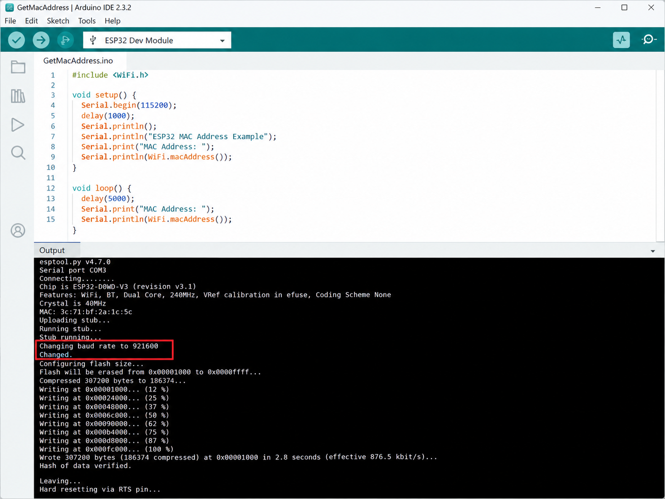
Task: Select the Output panel tab
Action: click(52, 250)
